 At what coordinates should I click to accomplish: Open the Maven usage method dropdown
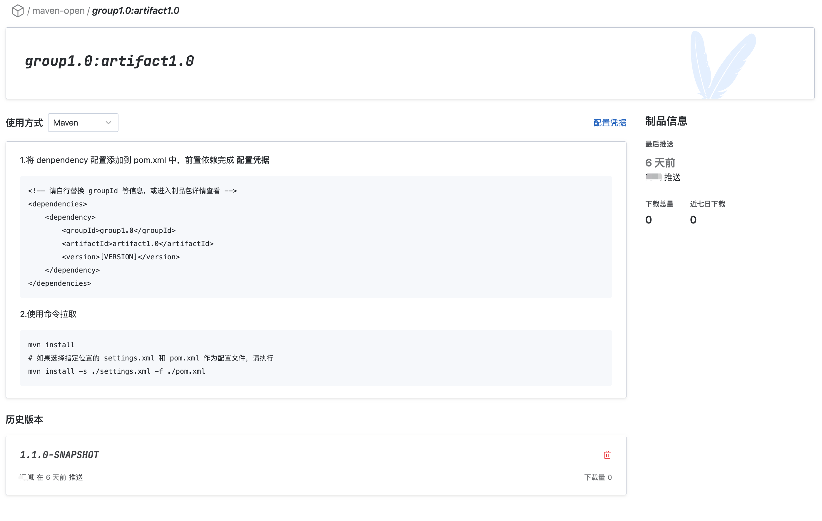tap(83, 123)
